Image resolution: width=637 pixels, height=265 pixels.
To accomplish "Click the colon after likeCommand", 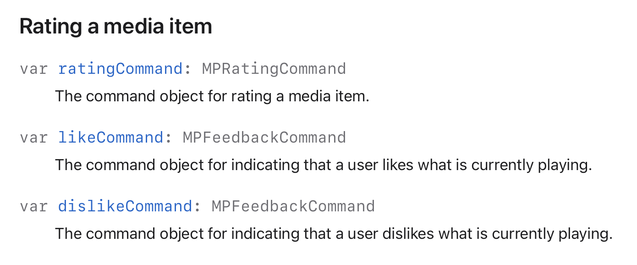I will click(168, 138).
